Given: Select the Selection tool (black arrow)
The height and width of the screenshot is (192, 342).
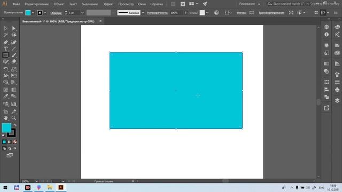Looking at the screenshot, I should click(6, 28).
